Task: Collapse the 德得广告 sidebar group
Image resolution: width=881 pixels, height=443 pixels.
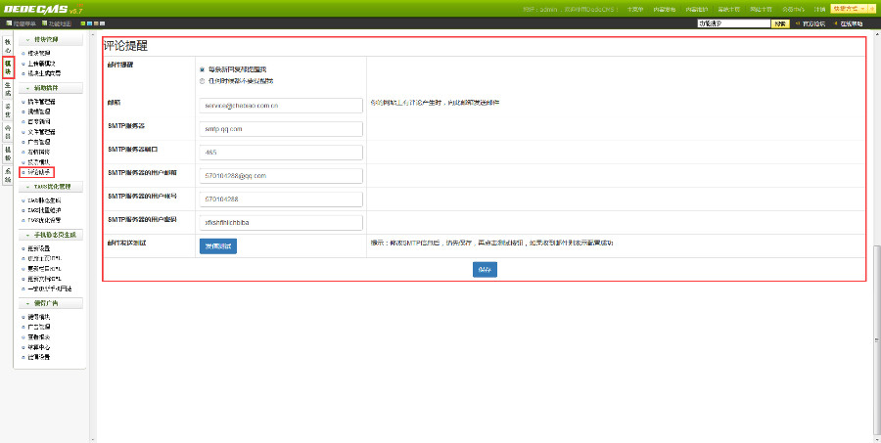Action: tap(51, 303)
